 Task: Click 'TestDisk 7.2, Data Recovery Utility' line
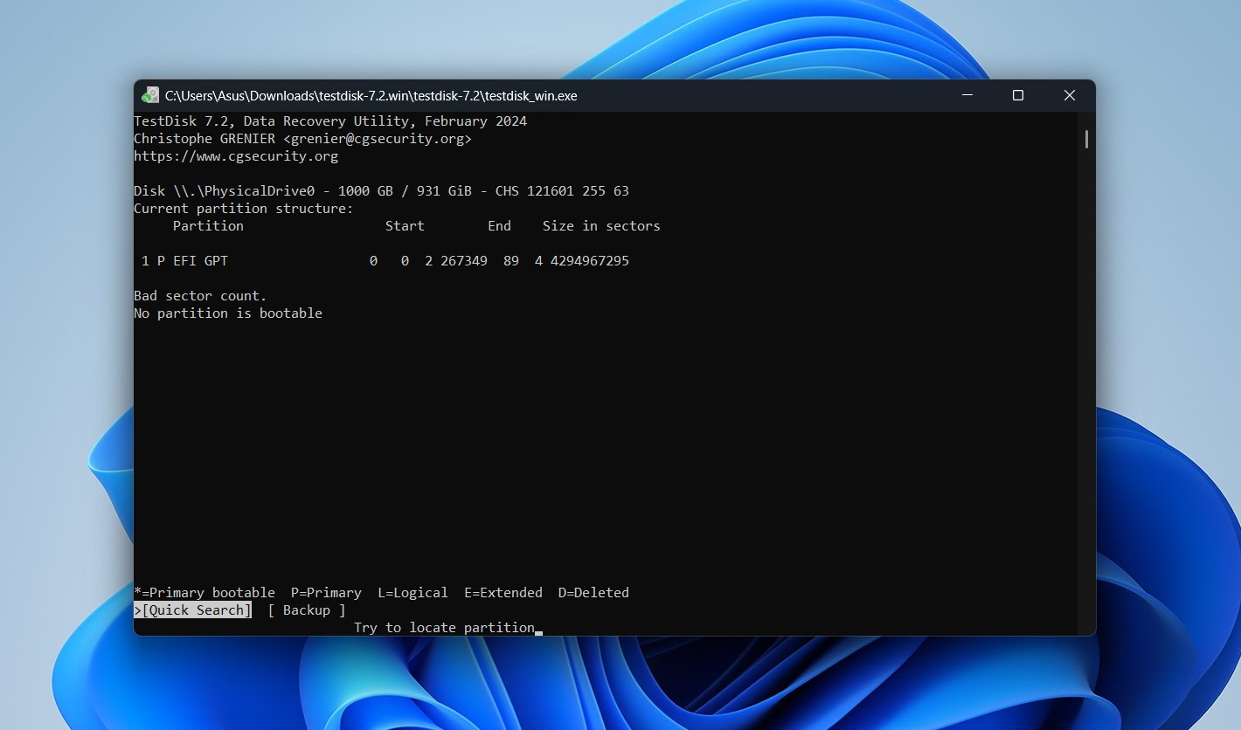click(330, 121)
